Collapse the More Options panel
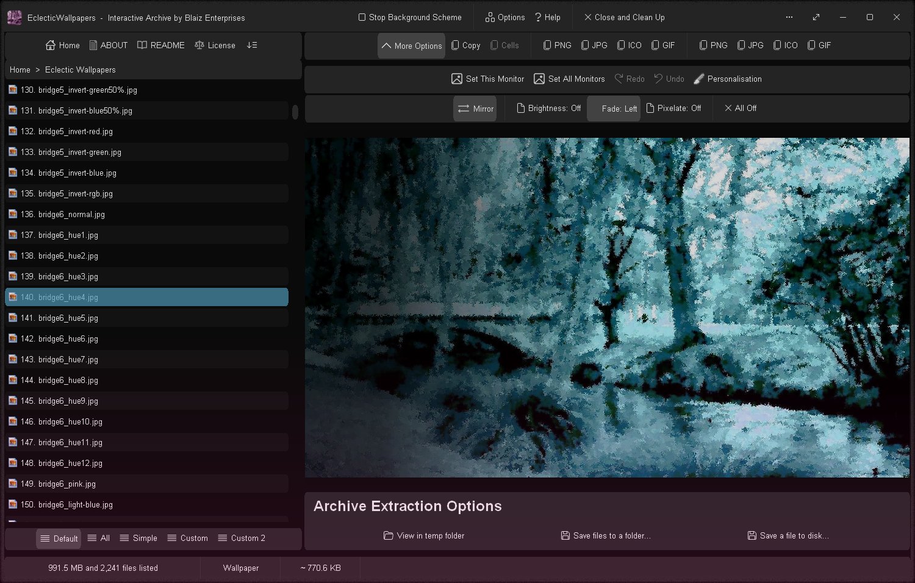This screenshot has width=915, height=583. [x=412, y=46]
